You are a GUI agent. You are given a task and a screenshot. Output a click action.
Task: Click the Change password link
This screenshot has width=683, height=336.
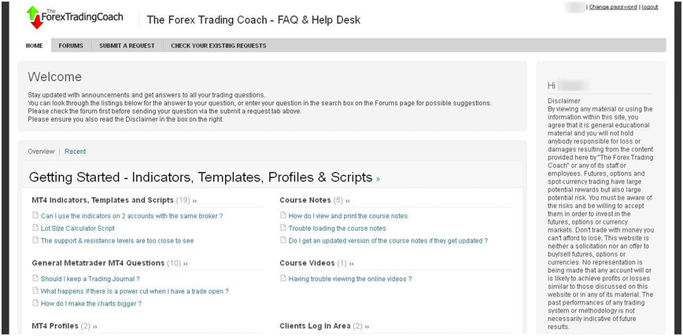[x=613, y=7]
